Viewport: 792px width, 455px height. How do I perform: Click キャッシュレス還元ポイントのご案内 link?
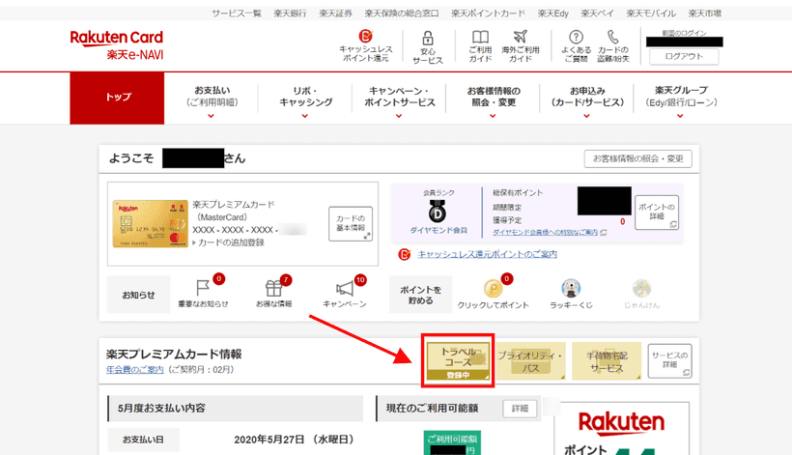pyautogui.click(x=487, y=254)
